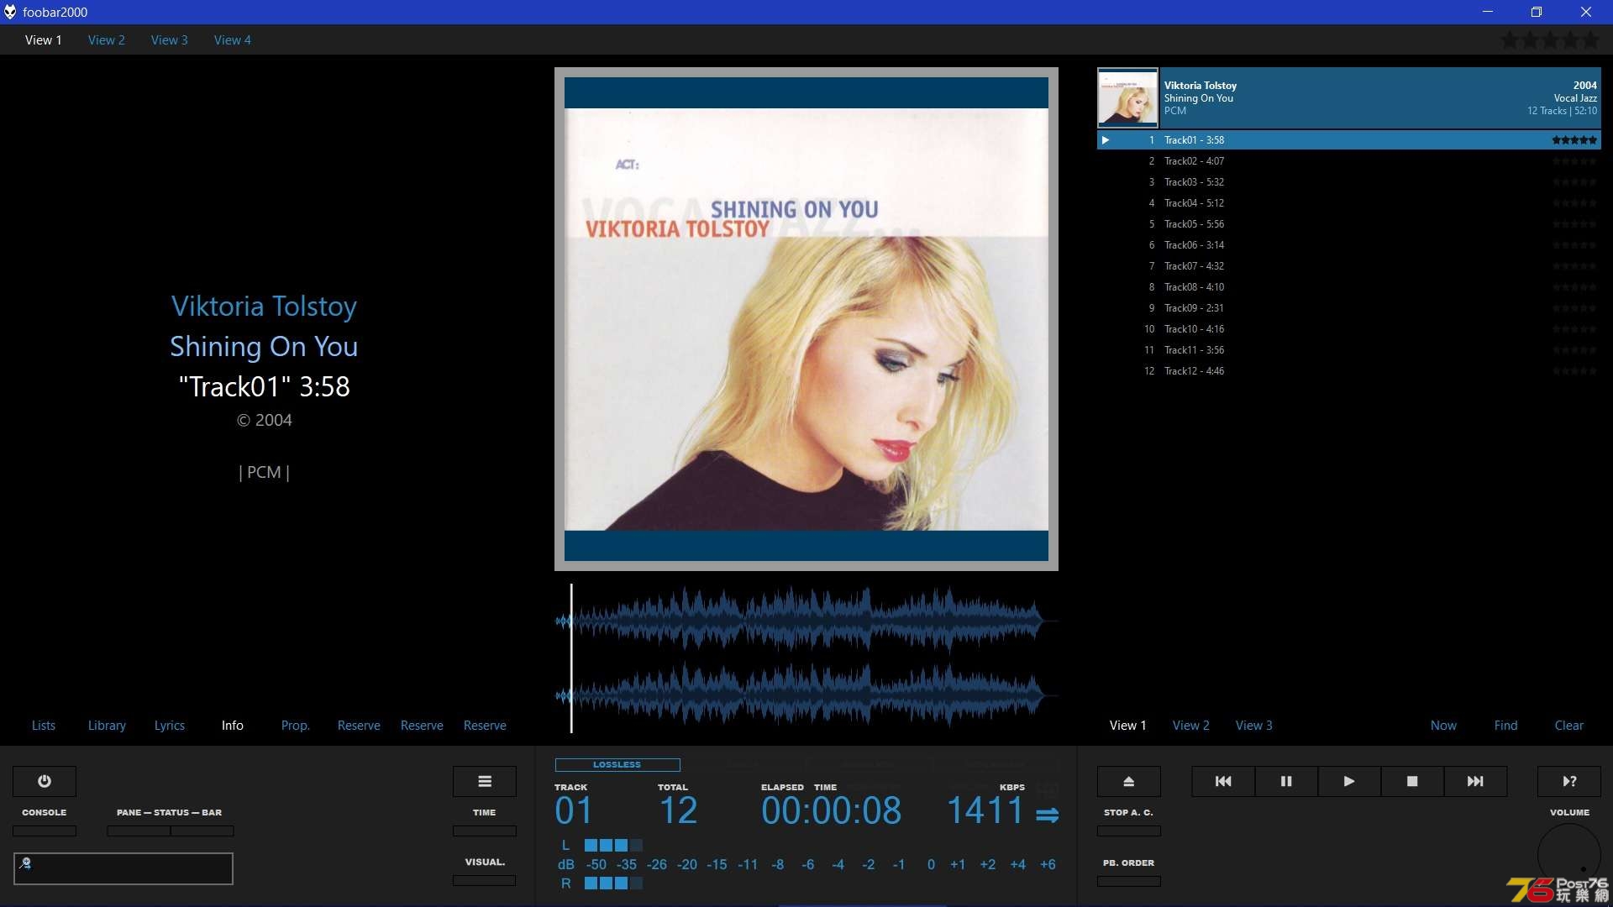Set rating using the large stars below window controls

pos(1550,39)
